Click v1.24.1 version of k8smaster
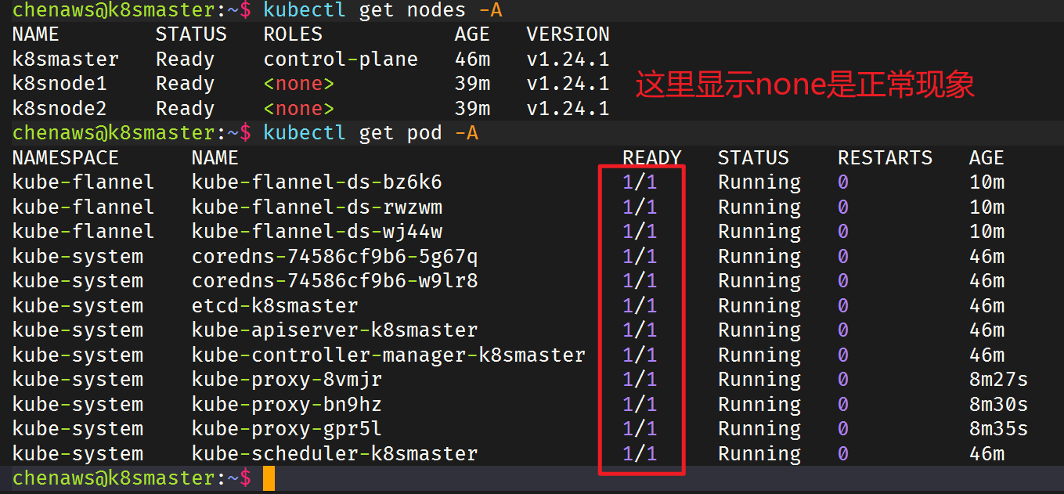 (568, 59)
